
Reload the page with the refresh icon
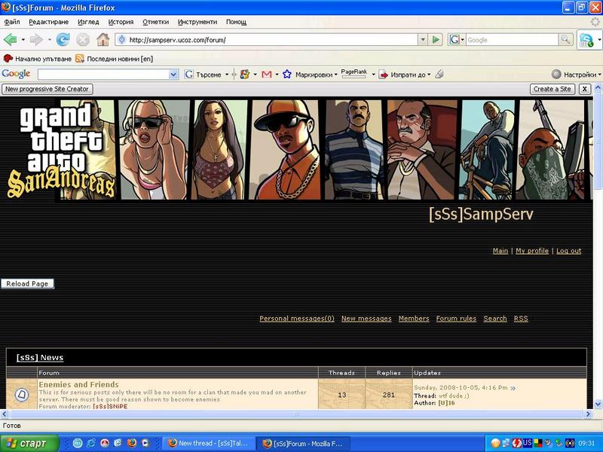pyautogui.click(x=63, y=40)
